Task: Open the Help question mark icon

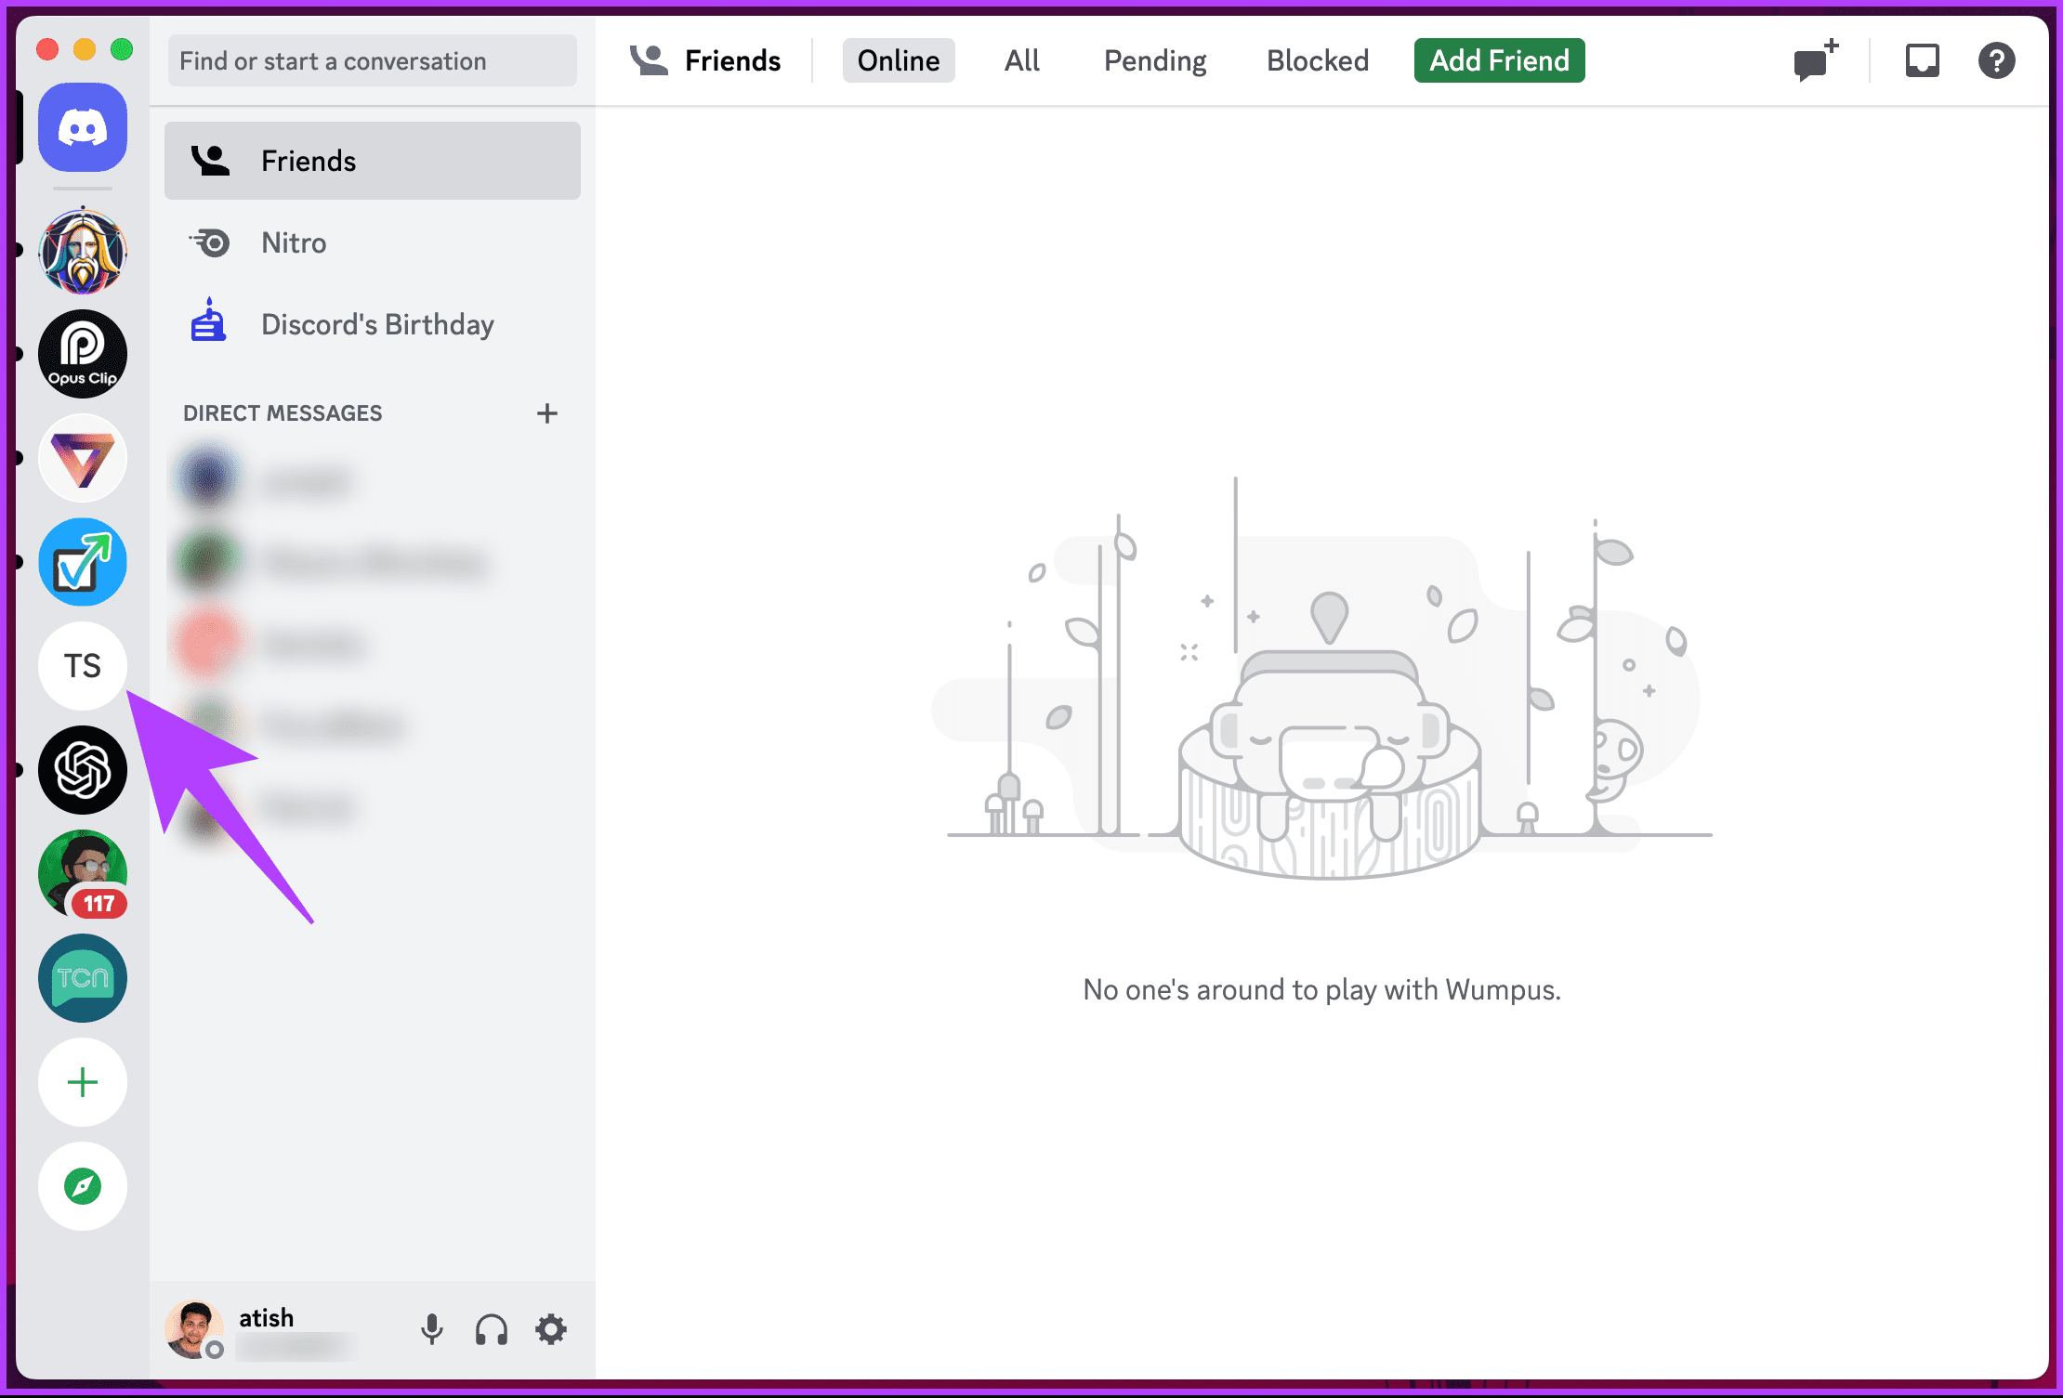Action: (x=1996, y=61)
